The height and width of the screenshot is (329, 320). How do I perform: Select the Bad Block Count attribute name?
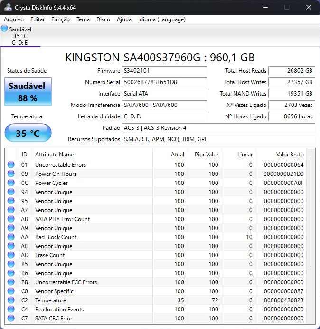pyautogui.click(x=56, y=237)
